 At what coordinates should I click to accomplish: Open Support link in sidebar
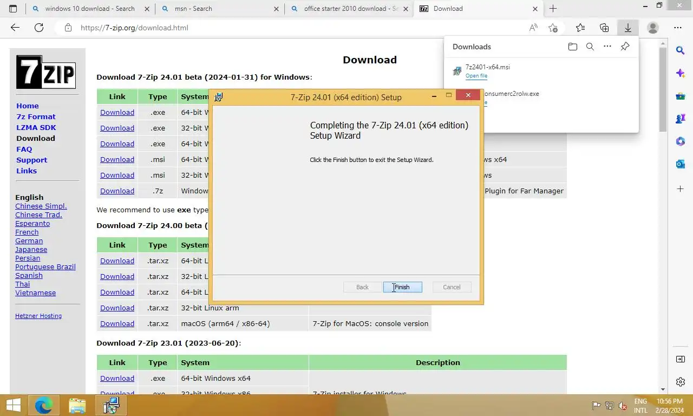coord(31,160)
